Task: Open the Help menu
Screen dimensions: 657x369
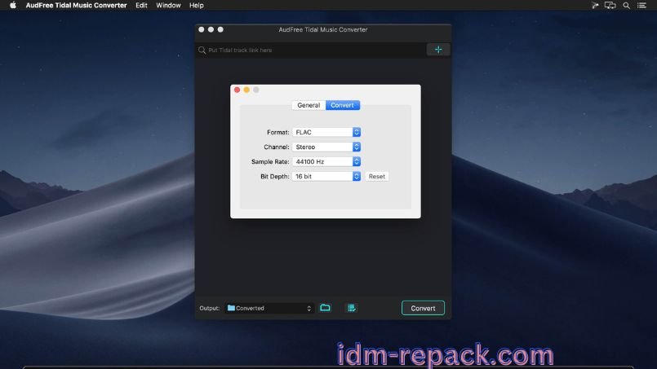Action: coord(197,6)
